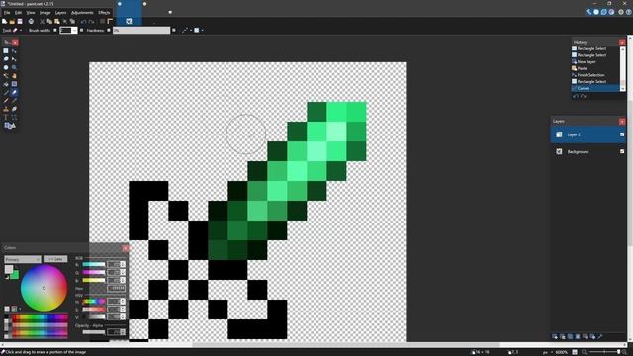Open the Adjustments menu
633x356 pixels.
pos(82,13)
